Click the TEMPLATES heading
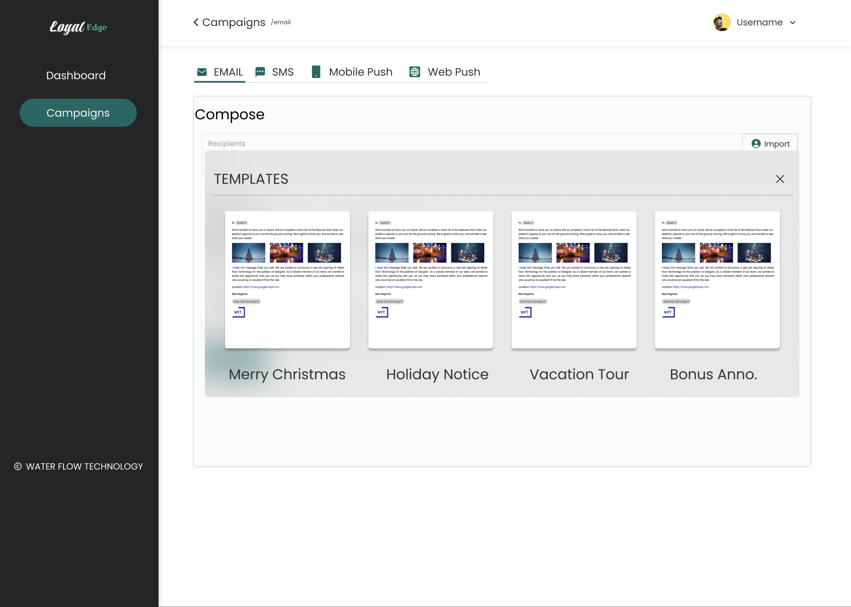851x607 pixels. tap(251, 179)
